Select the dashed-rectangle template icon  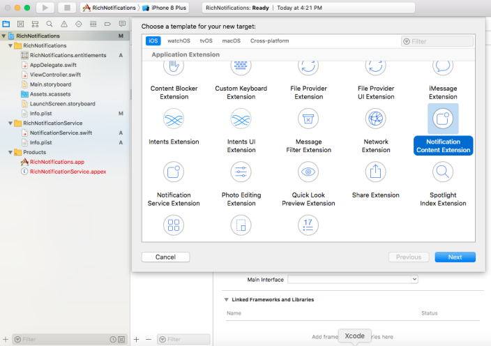241,225
